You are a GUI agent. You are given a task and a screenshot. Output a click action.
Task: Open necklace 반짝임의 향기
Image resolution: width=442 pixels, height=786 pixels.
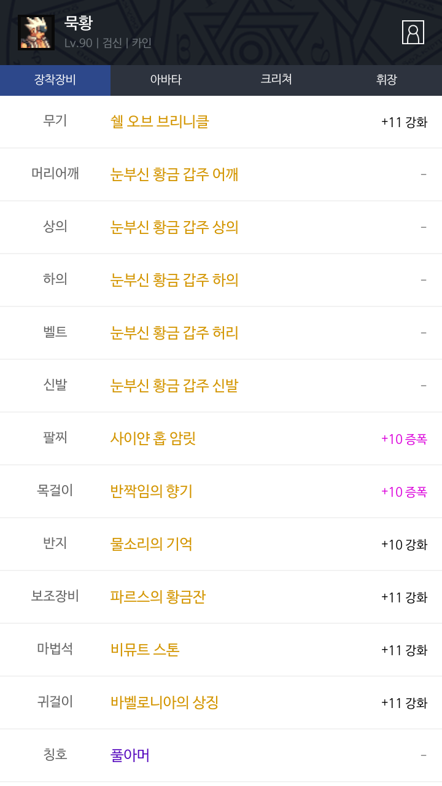tap(151, 491)
